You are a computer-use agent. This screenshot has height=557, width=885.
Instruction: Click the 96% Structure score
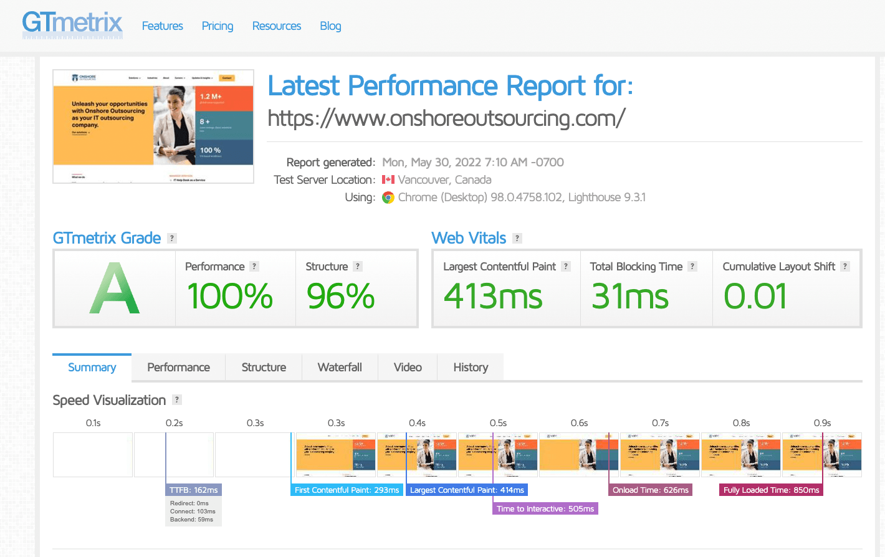(x=340, y=296)
